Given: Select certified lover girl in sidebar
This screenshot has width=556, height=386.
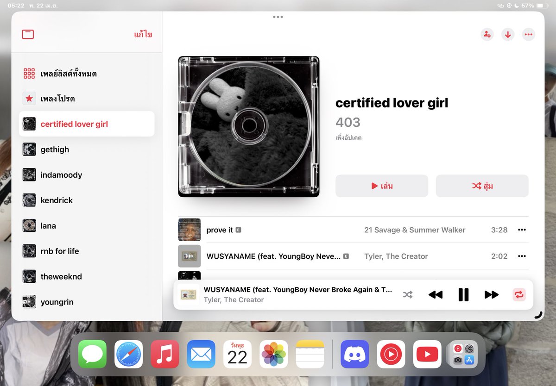Looking at the screenshot, I should click(87, 124).
